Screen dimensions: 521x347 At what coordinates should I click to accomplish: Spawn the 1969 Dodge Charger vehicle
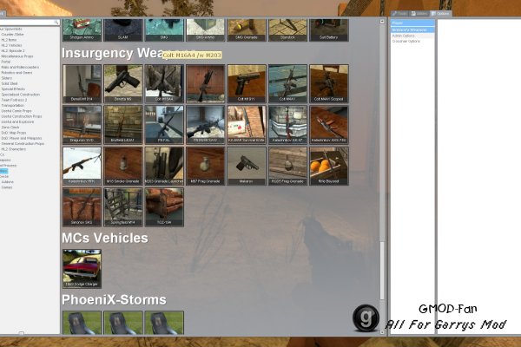[x=82, y=269]
